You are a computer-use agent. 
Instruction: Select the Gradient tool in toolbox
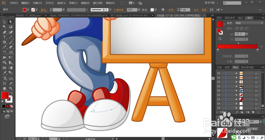click(11, 68)
